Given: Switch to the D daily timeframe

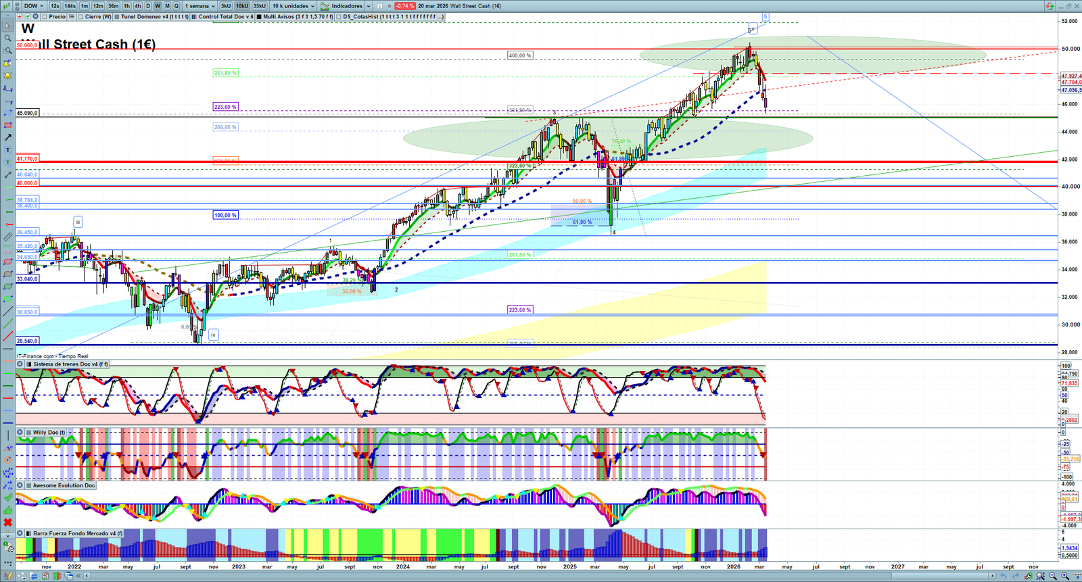Looking at the screenshot, I should pos(148,5).
